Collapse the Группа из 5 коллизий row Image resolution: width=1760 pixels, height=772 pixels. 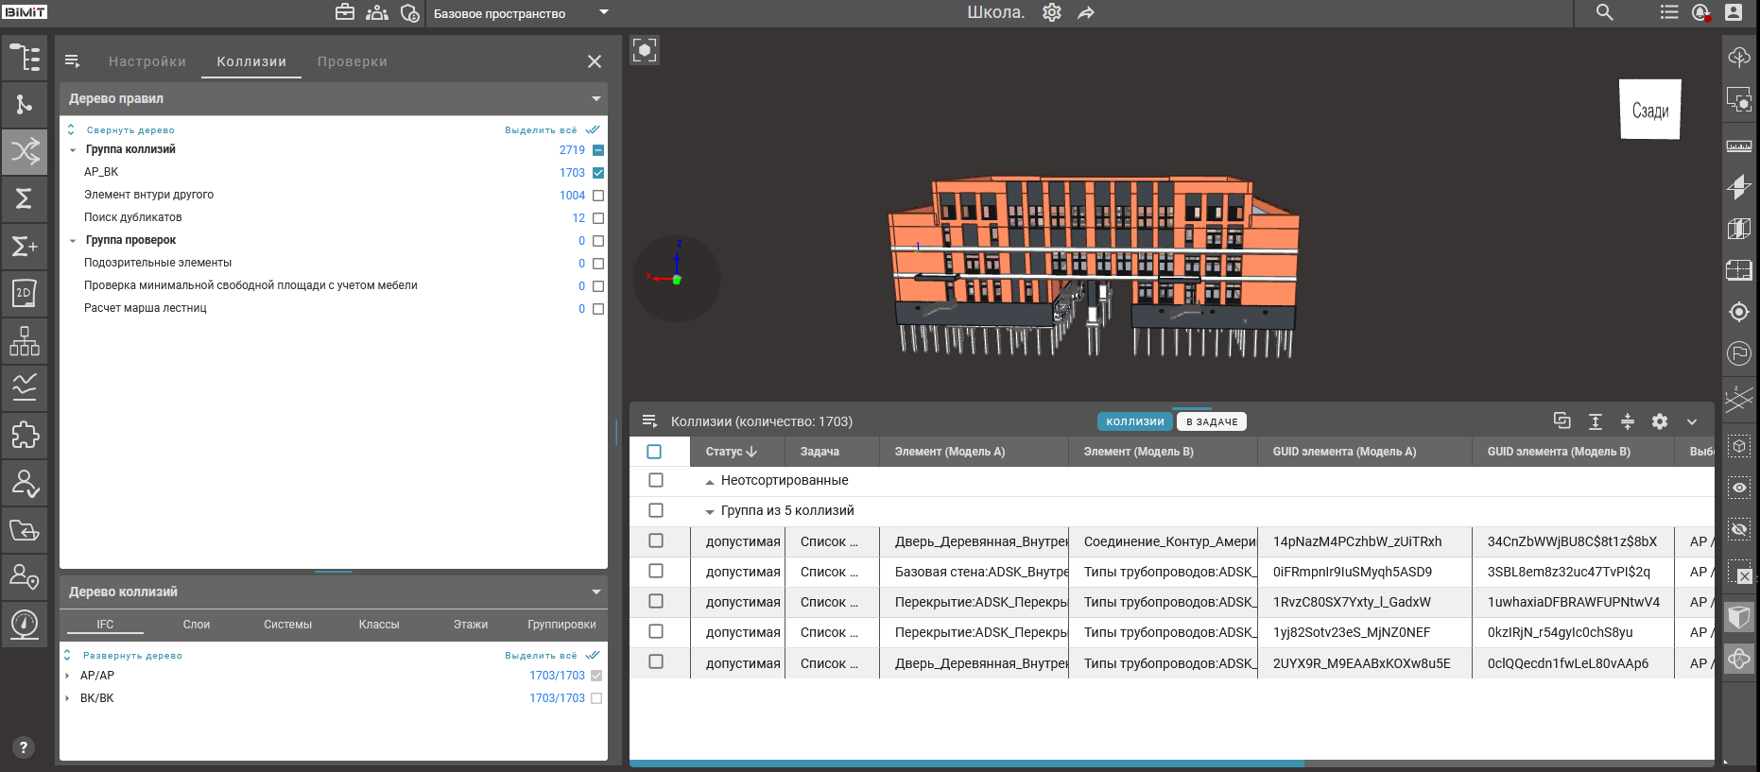point(710,511)
